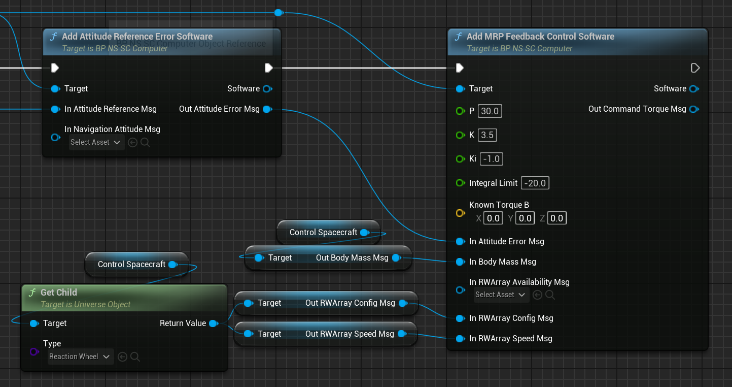Click the Out Command Torque Msg output pin
The height and width of the screenshot is (387, 732).
(694, 109)
